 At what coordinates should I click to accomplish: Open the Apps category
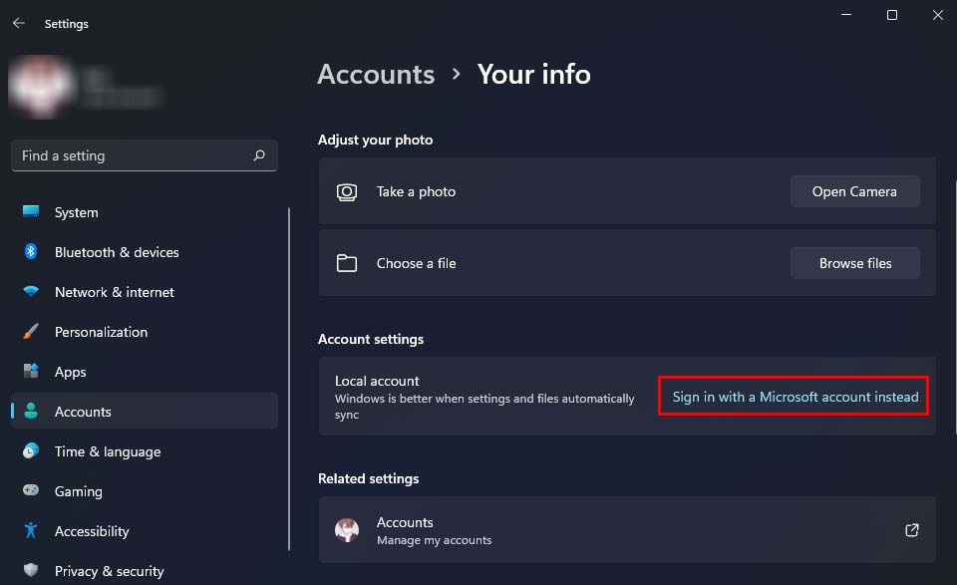tap(144, 372)
